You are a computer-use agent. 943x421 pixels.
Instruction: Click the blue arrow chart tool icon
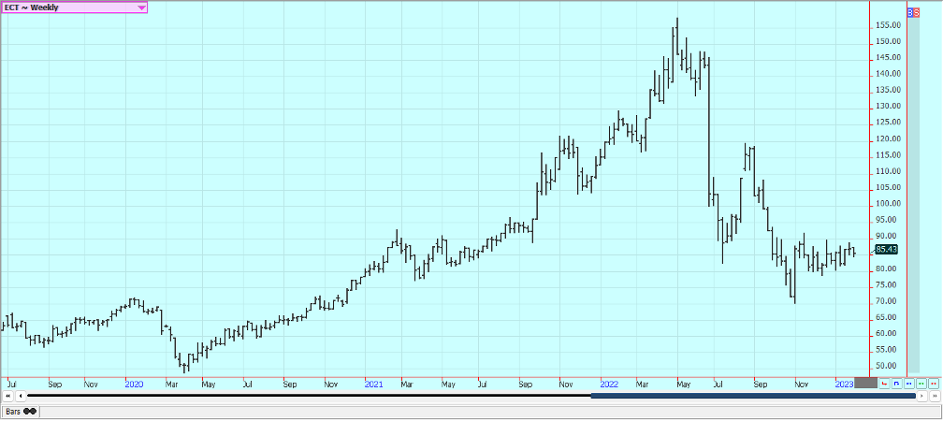pyautogui.click(x=897, y=384)
